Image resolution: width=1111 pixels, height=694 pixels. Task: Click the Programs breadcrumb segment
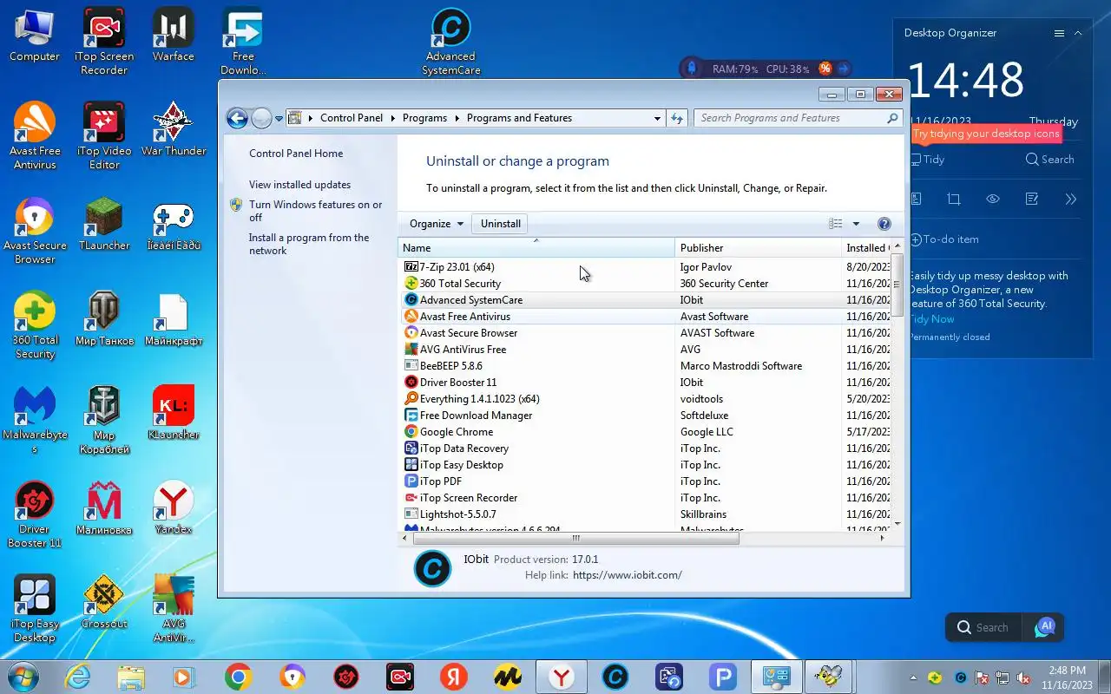click(x=424, y=118)
